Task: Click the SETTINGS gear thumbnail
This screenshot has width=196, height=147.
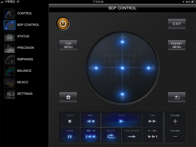Action: click(x=9, y=94)
